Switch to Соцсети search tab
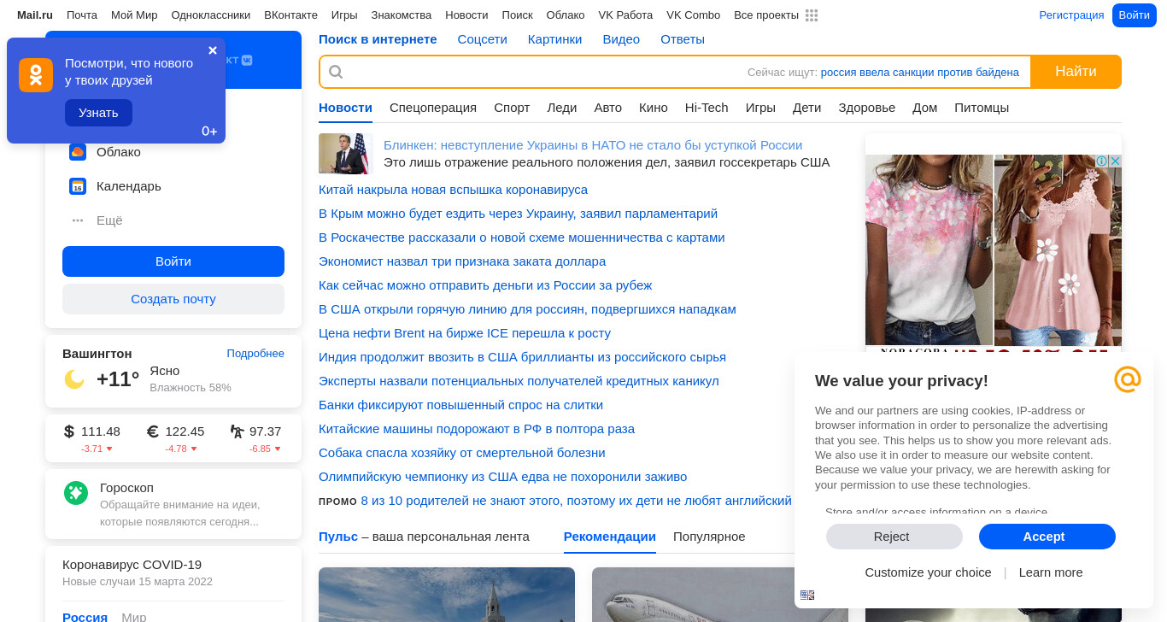Screen dimensions: 1167x622 tap(483, 39)
